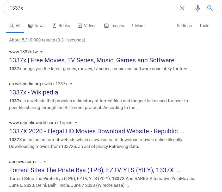Click the snippet '1337X is an Indian torrent website'

point(96,143)
